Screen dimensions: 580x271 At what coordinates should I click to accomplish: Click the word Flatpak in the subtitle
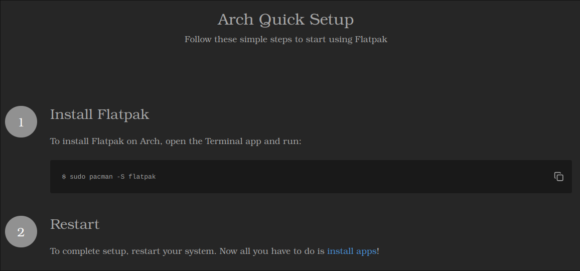point(371,39)
